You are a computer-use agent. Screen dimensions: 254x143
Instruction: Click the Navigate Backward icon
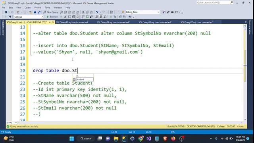coord(6,12)
